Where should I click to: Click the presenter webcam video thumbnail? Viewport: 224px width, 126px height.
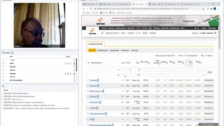[40, 25]
